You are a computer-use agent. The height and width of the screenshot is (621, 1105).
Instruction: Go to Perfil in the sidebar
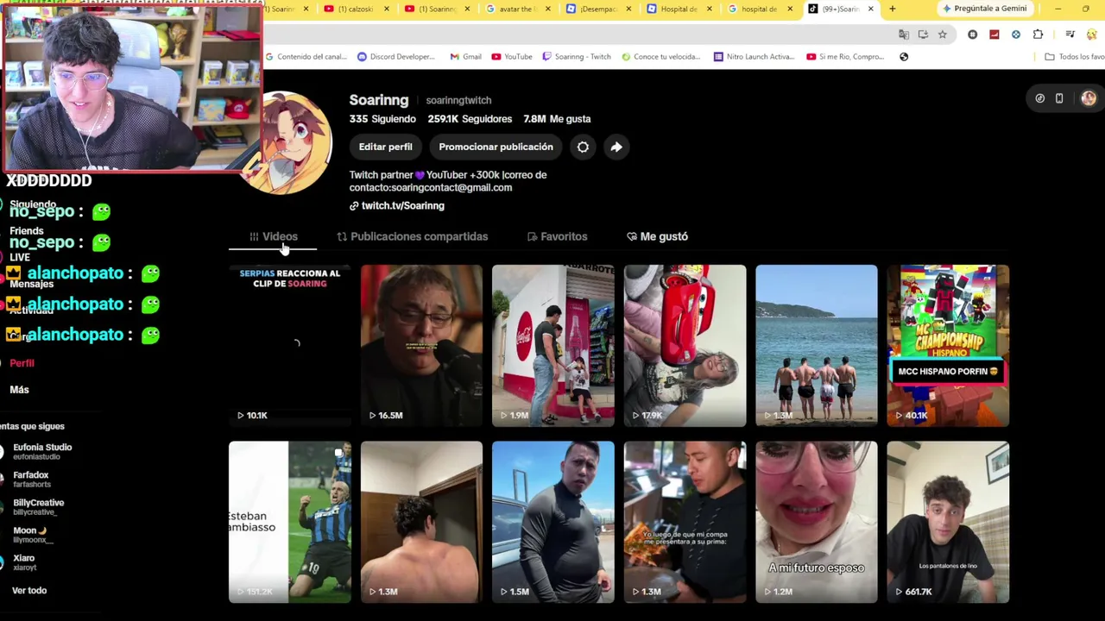tap(22, 363)
